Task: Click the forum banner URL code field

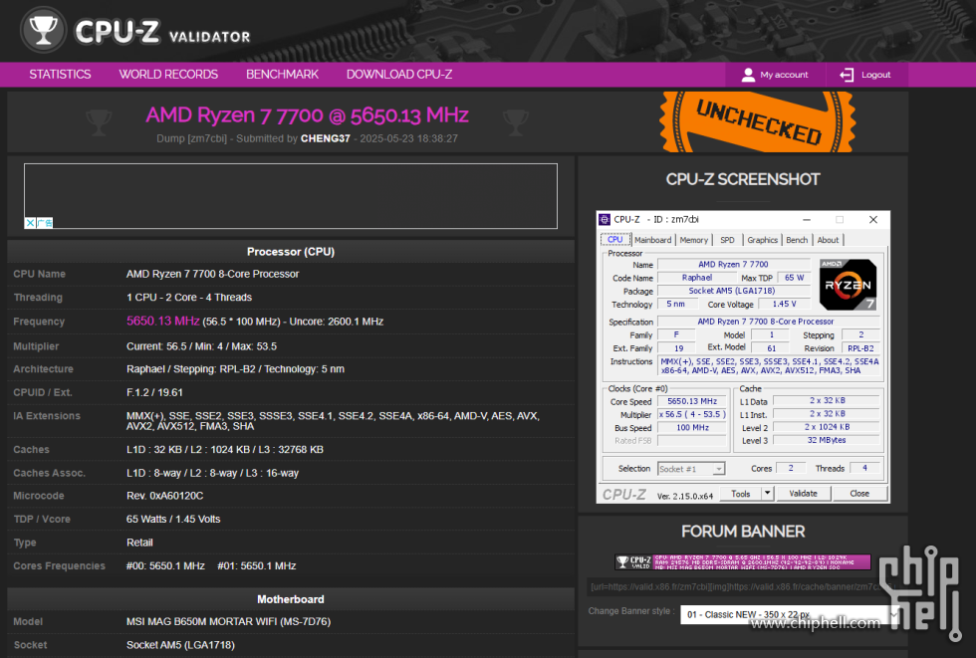Action: [x=741, y=586]
